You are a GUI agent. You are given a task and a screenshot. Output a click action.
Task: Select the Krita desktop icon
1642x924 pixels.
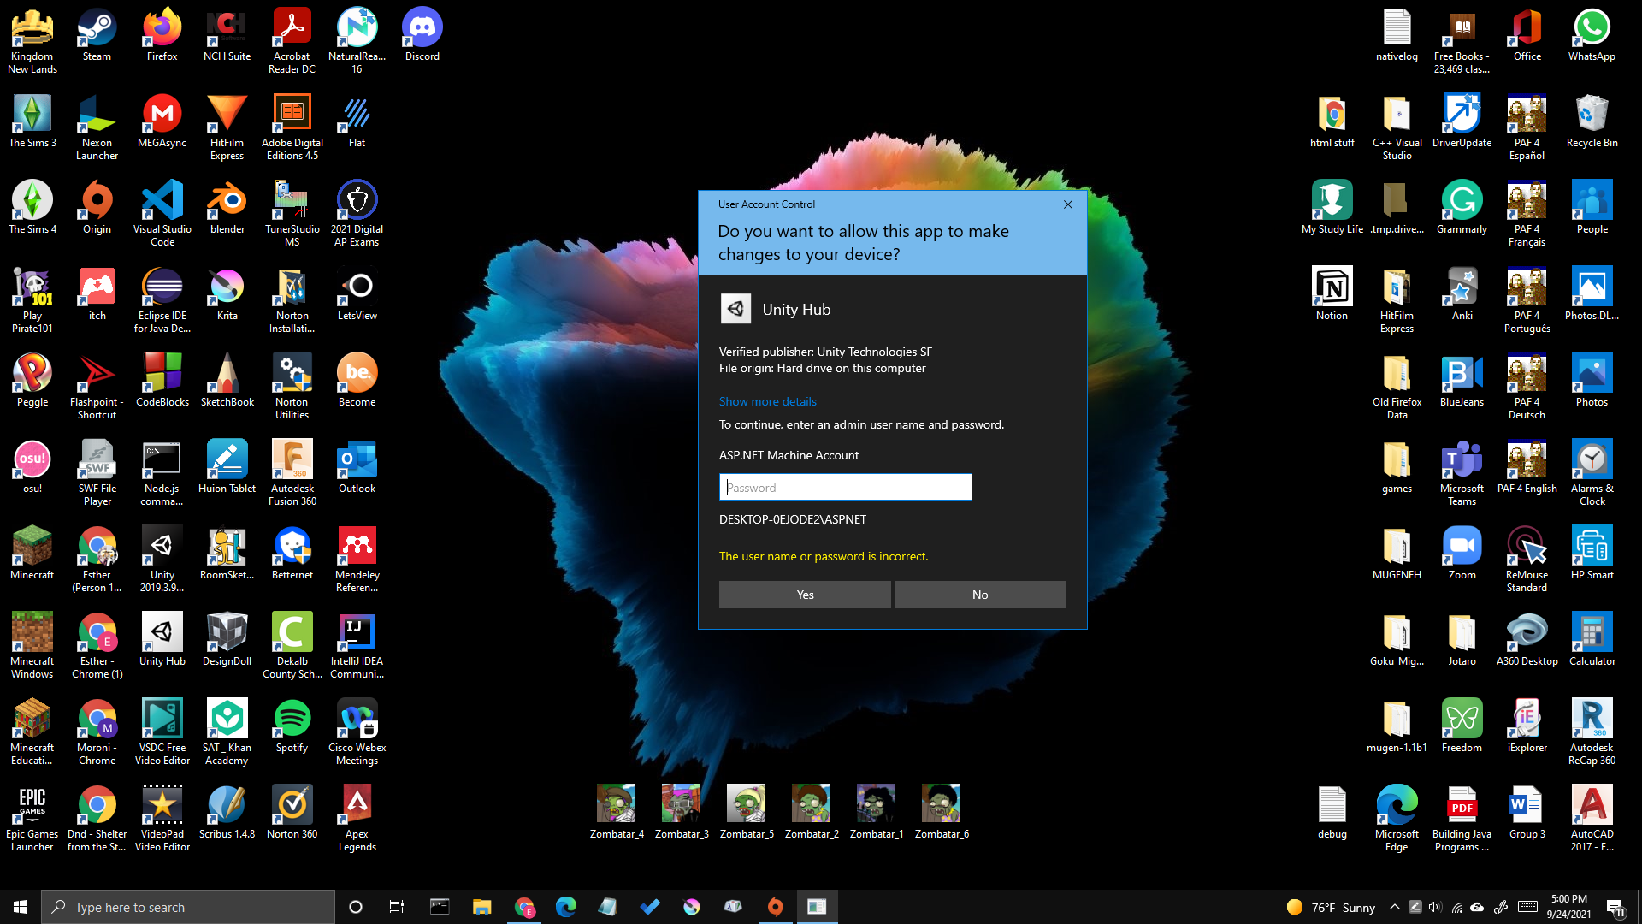tap(227, 294)
